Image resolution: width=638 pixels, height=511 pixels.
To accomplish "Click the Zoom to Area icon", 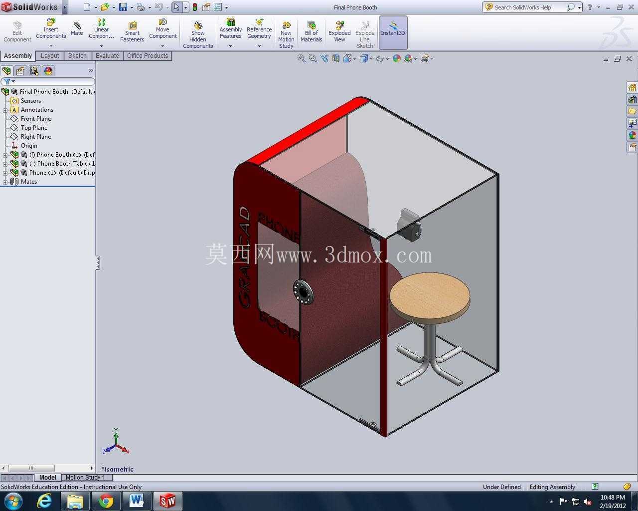I will pyautogui.click(x=313, y=58).
